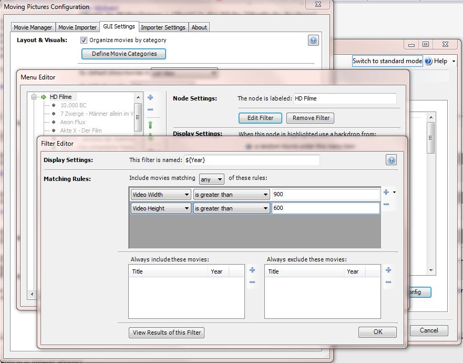This screenshot has height=363, width=463.
Task: Switch to Movie Manager tab
Action: (x=33, y=27)
